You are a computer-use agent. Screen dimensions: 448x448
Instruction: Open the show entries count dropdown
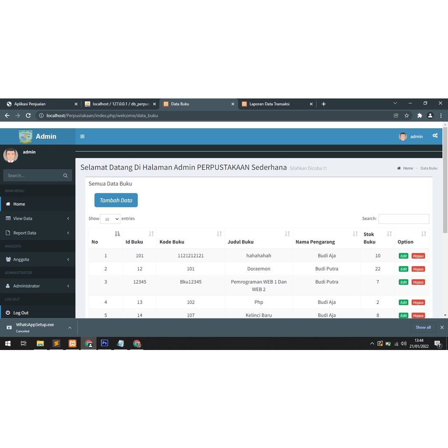[110, 219]
